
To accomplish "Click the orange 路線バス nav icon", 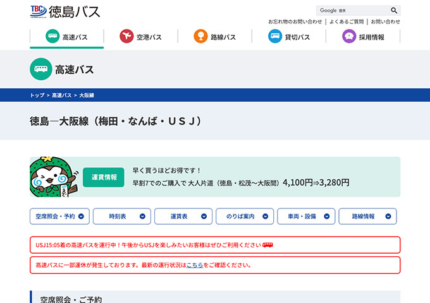I will tap(200, 36).
